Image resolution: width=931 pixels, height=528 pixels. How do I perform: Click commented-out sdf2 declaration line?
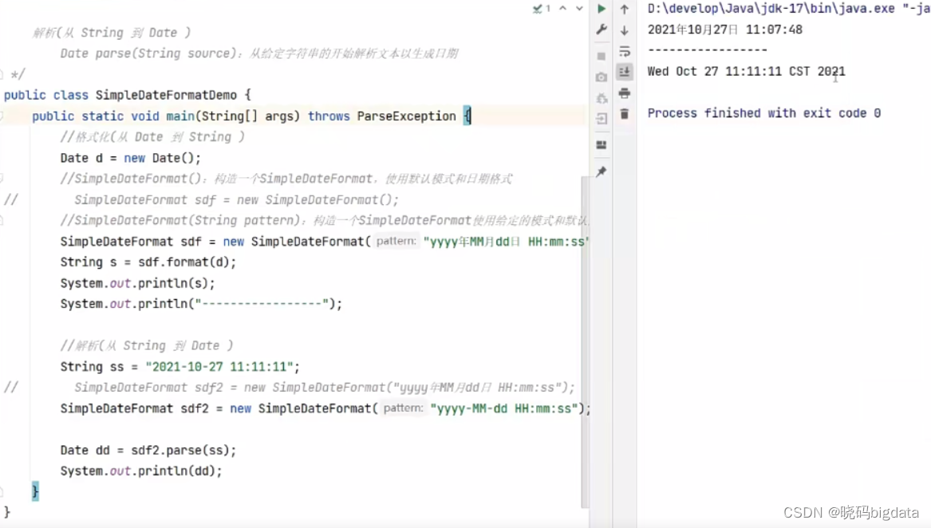point(325,388)
